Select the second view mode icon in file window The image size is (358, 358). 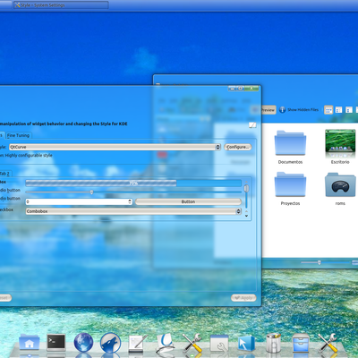coord(338,110)
